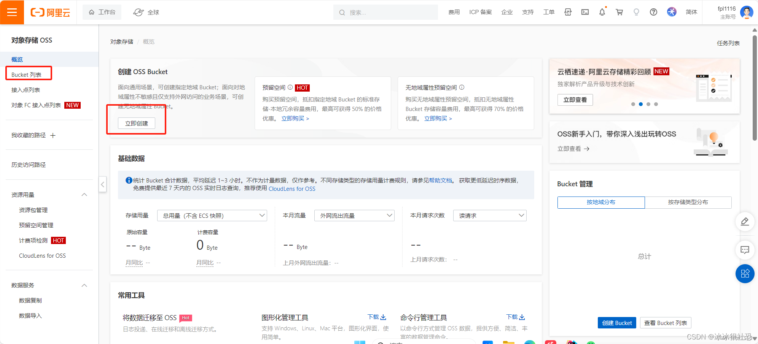The width and height of the screenshot is (758, 344).
Task: Open notifications bell
Action: 602,12
